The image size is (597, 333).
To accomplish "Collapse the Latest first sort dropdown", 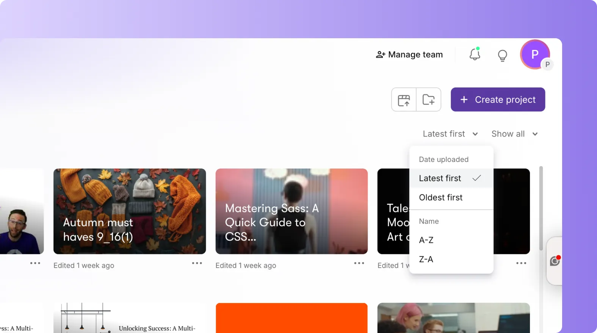I will click(450, 134).
